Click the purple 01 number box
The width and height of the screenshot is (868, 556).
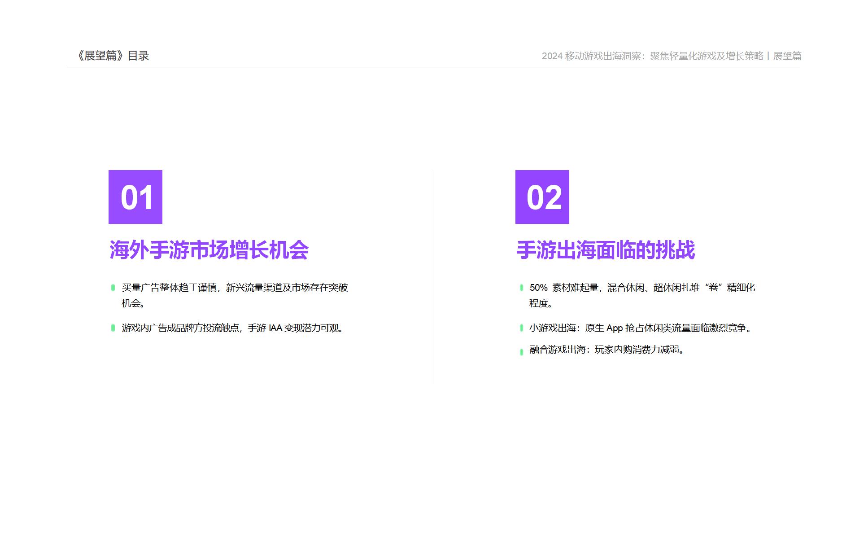tap(135, 197)
